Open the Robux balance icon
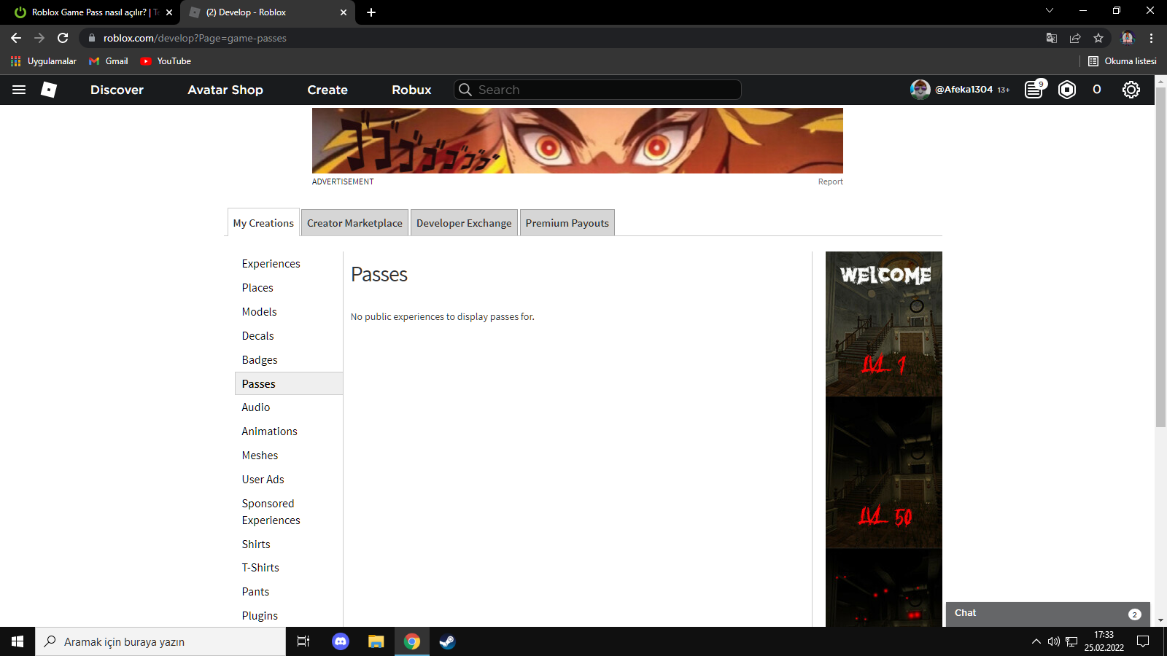The width and height of the screenshot is (1167, 656). [x=1067, y=90]
